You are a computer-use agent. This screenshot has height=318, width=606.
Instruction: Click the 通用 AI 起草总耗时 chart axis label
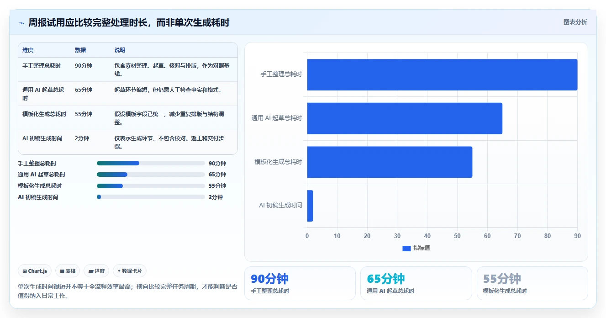(277, 118)
